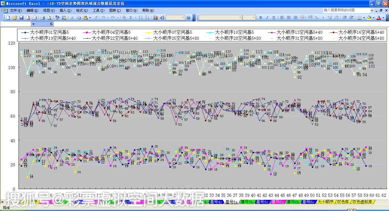Send the workbook by e-mail
Image resolution: width=389 pixels, height=211 pixels.
[x=34, y=17]
